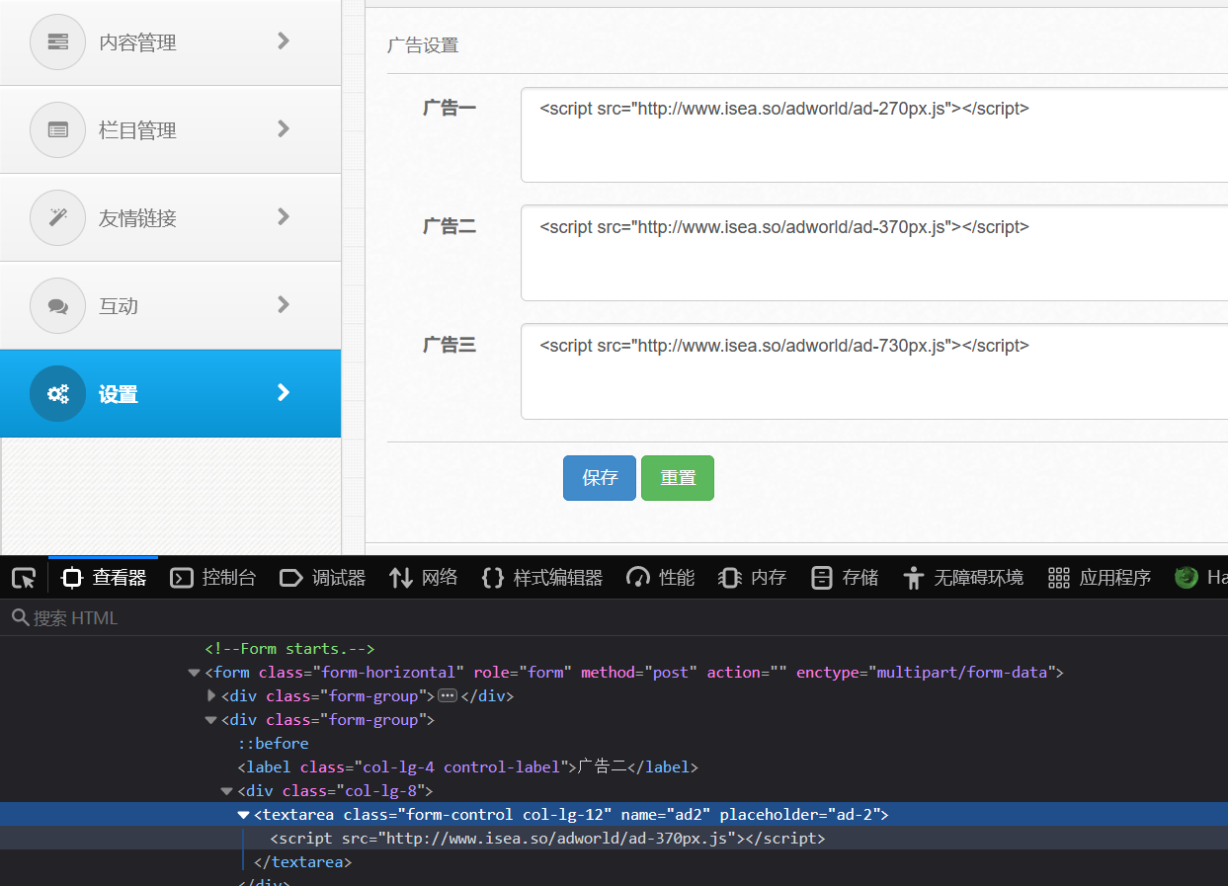Activate the element picker icon in devtools
The image size is (1228, 886).
click(x=24, y=578)
